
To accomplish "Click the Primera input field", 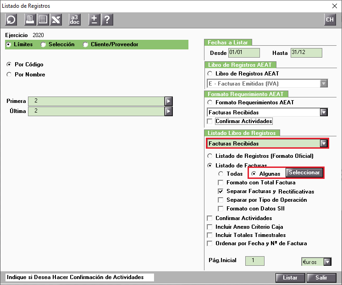I will (96, 101).
